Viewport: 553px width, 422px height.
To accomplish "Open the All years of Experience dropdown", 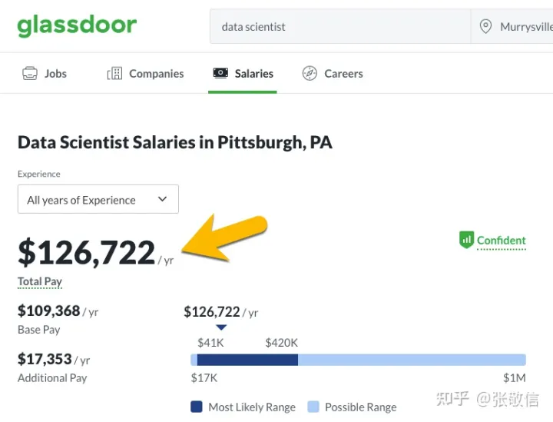I will (x=98, y=199).
